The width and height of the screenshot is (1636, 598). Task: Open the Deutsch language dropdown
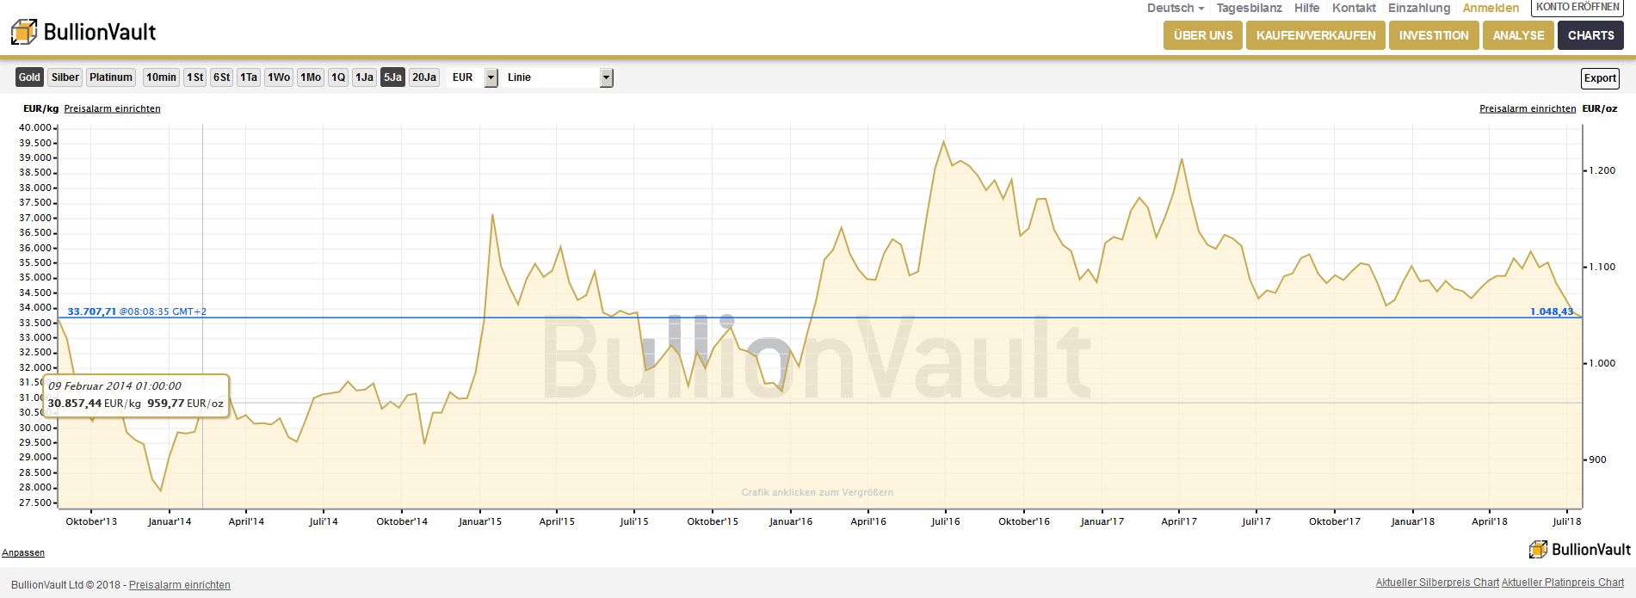pos(1176,8)
